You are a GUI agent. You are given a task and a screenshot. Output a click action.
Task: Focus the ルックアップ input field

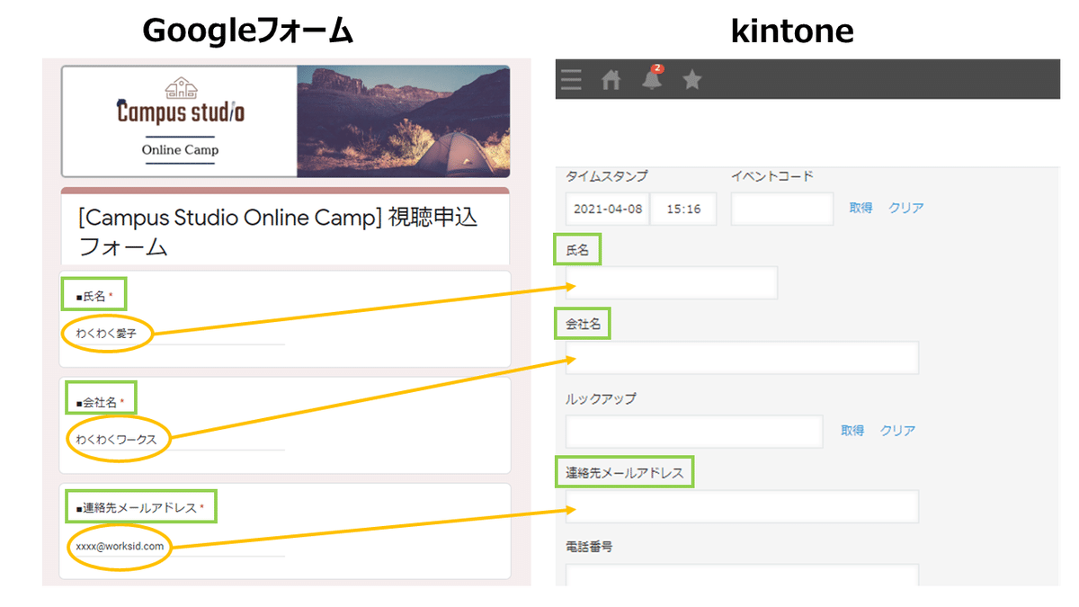tap(694, 432)
